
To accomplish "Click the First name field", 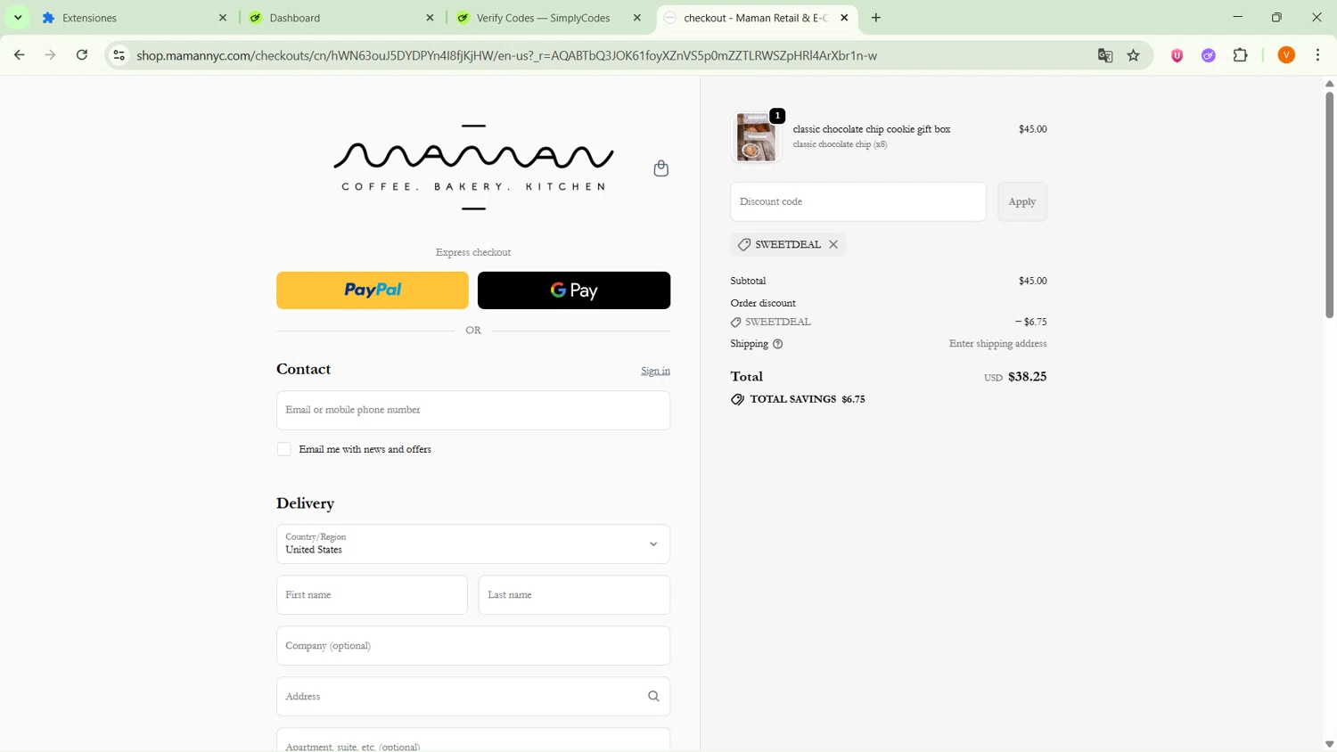I will [372, 594].
